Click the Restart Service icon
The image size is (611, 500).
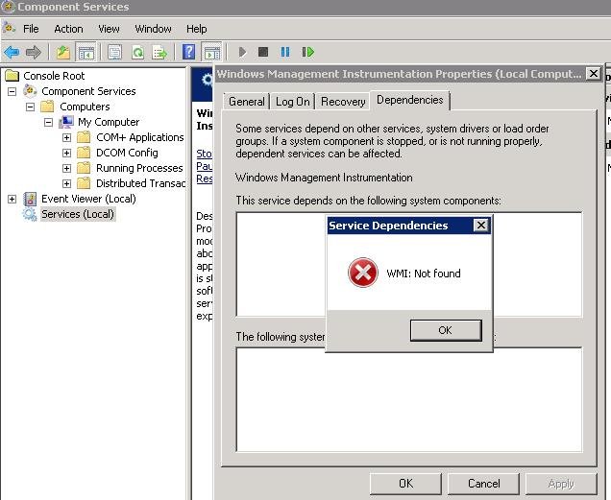coord(307,52)
